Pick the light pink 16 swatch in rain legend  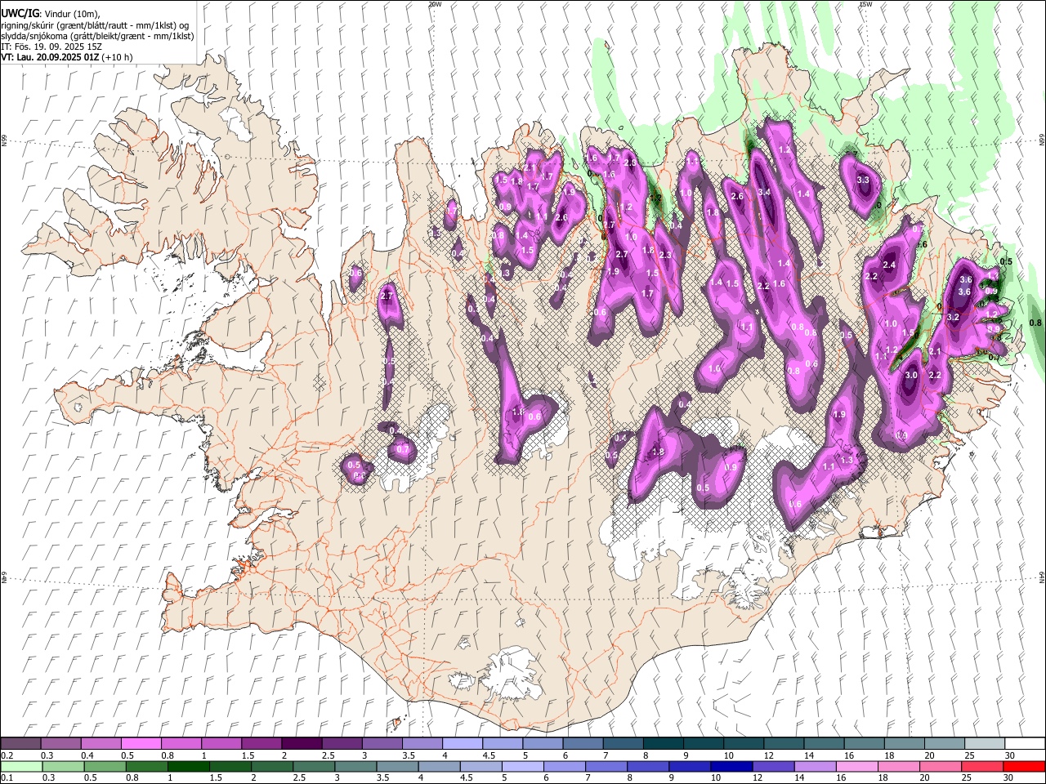pos(857,766)
